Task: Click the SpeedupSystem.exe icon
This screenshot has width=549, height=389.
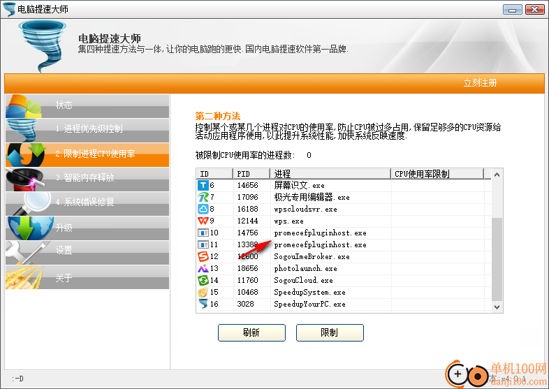Action: pos(203,293)
